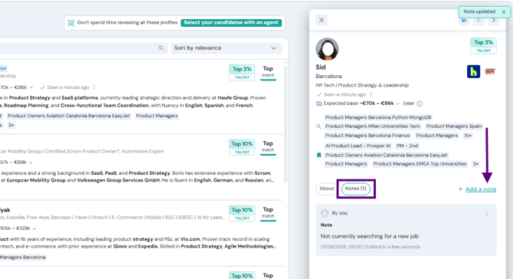
Task: Select Product Owners Aviation Catalonia tag in panel
Action: tap(386, 155)
